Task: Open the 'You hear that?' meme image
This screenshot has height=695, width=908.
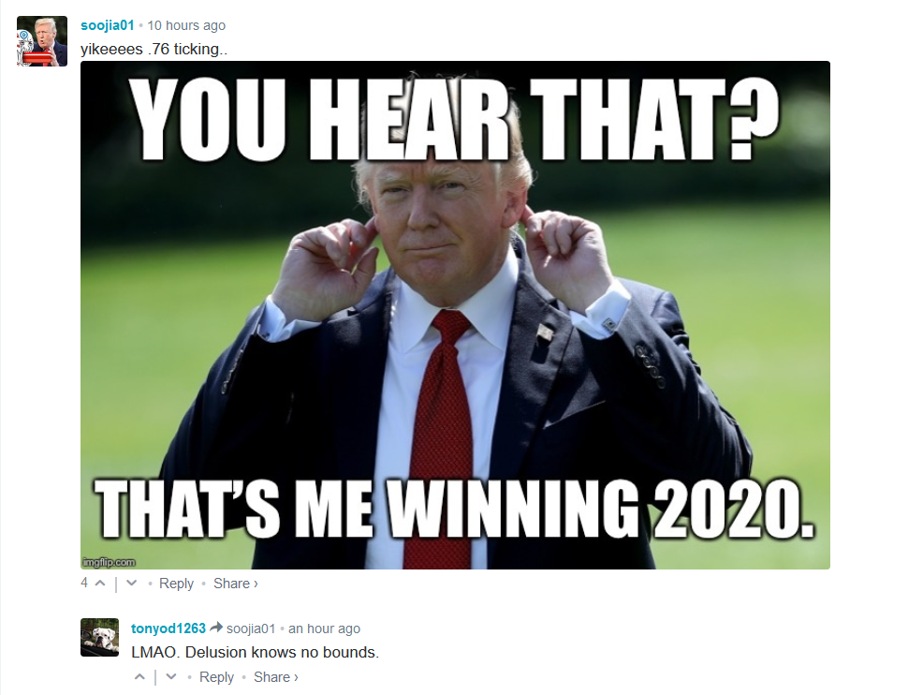Action: click(455, 315)
